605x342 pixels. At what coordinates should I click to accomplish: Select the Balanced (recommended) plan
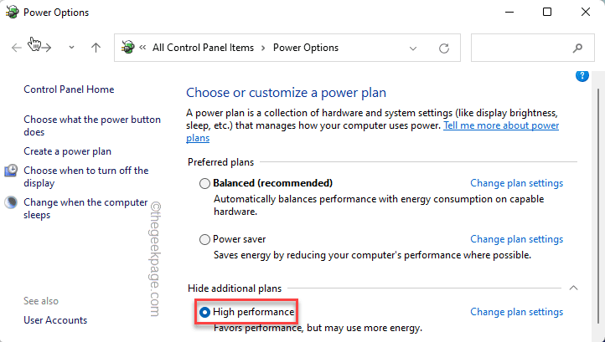205,183
